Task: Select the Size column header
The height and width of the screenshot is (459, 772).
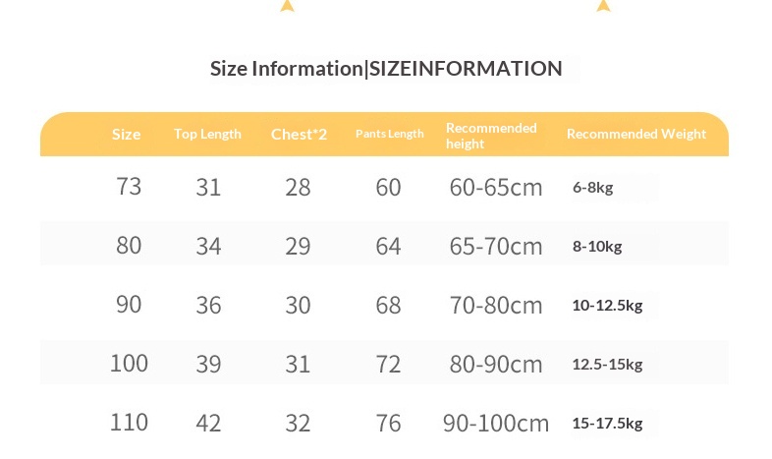Action: (127, 135)
